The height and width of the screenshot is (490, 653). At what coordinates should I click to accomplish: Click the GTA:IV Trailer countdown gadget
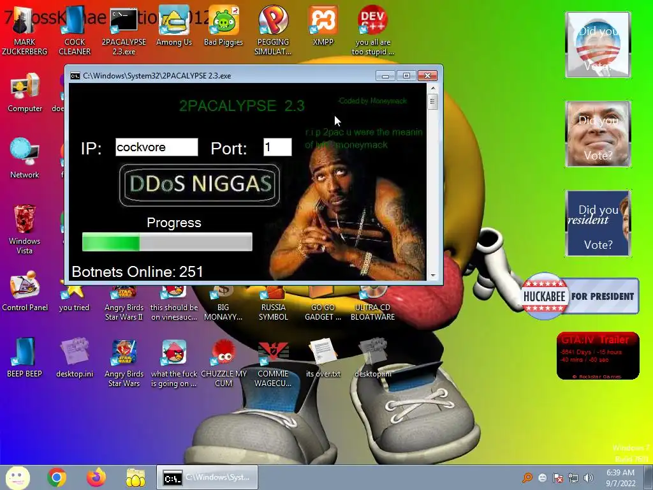pyautogui.click(x=598, y=355)
